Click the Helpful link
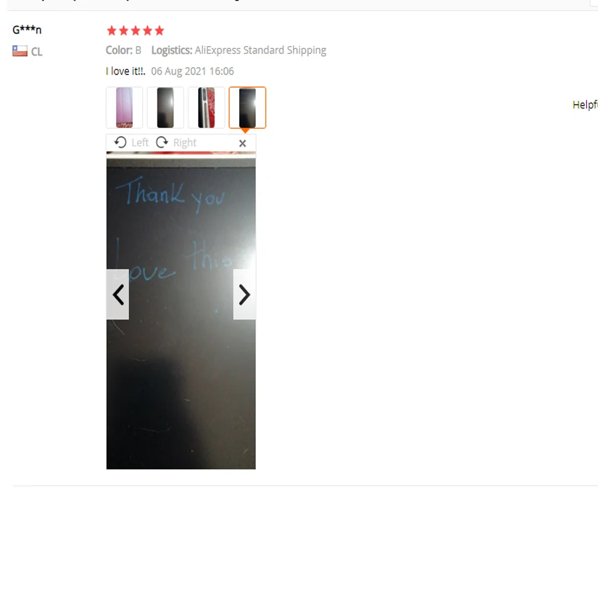This screenshot has height=598, width=598. 585,105
